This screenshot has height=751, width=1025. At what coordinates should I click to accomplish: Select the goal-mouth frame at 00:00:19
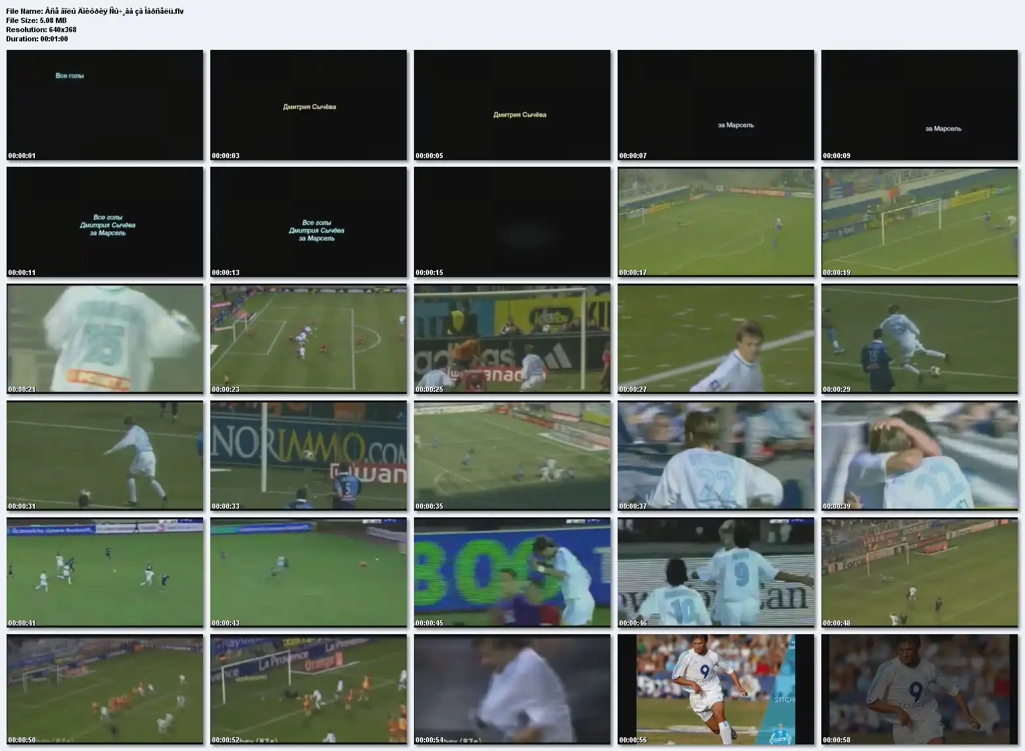[x=919, y=222]
